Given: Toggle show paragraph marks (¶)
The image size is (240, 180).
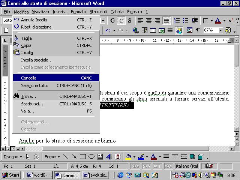Looking at the screenshot, I should (198, 30).
